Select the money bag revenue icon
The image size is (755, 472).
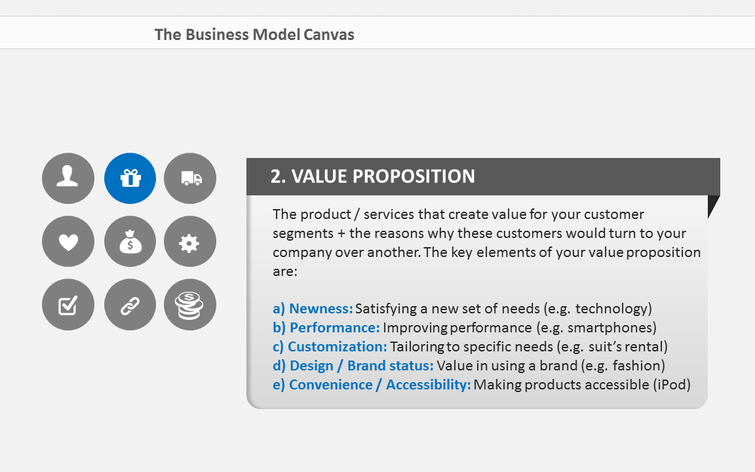[x=130, y=241]
